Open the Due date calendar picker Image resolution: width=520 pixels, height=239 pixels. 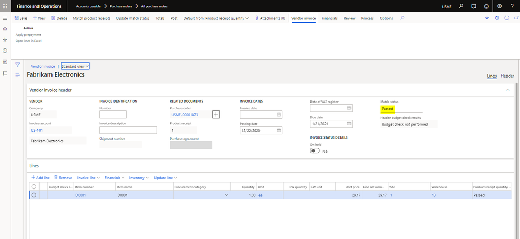click(349, 124)
